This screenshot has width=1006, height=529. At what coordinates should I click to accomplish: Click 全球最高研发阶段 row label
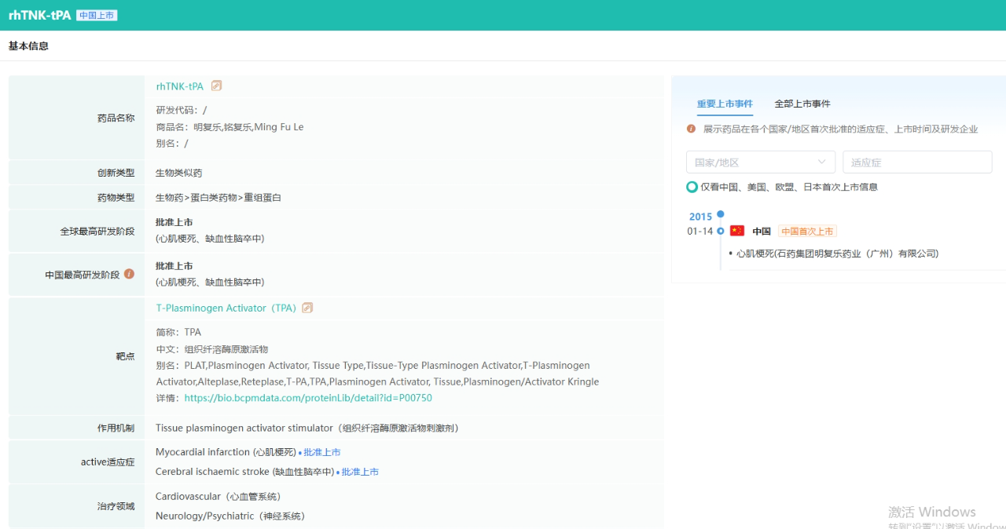tap(97, 232)
